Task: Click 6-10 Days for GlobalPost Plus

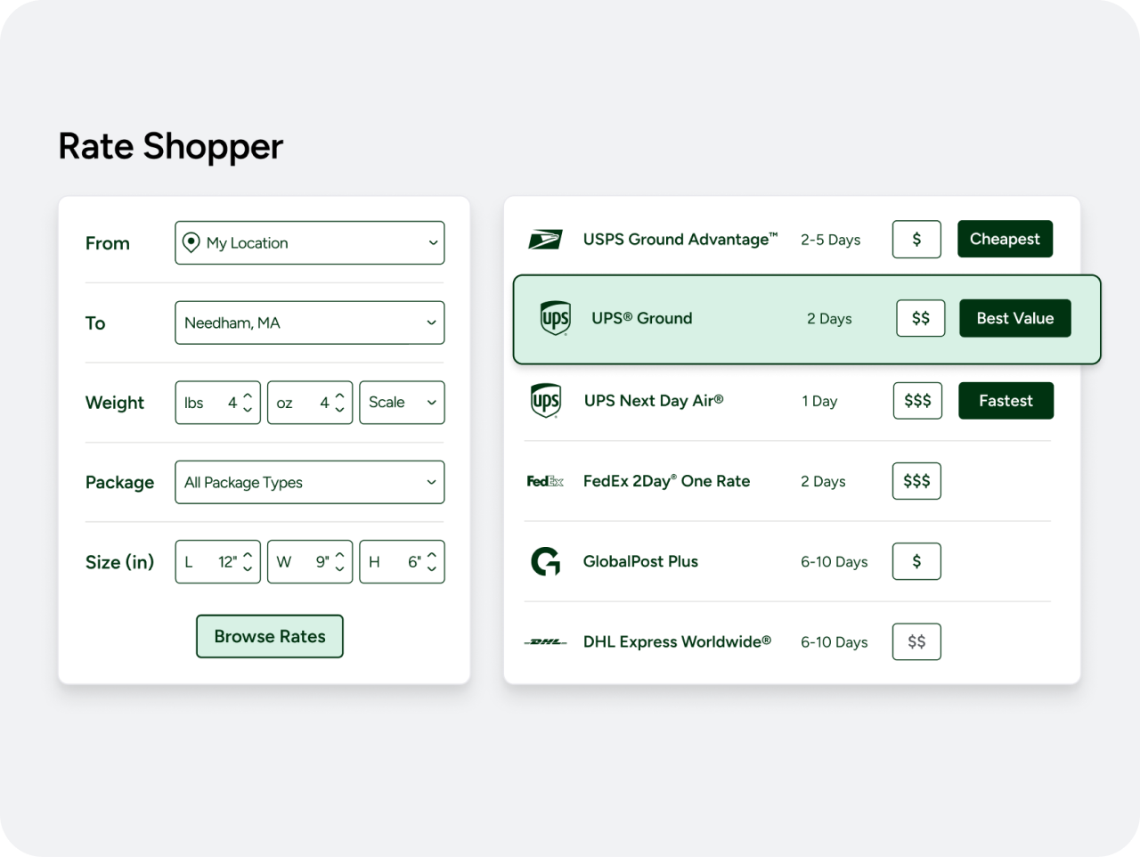Action: click(x=834, y=561)
